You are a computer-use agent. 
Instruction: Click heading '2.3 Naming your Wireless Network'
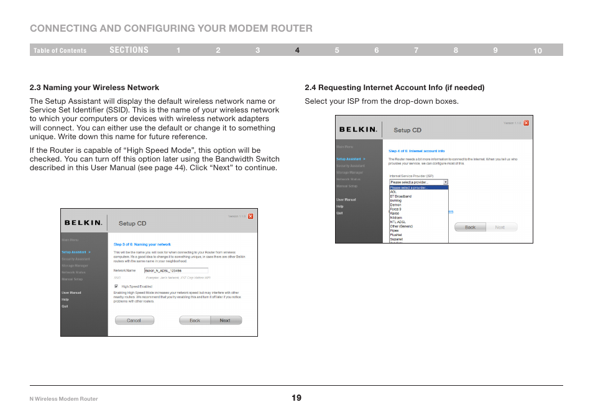94,88
